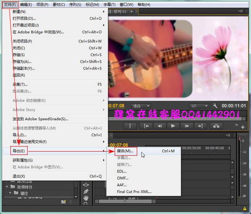Click the Play button in Program monitor
251x214 pixels.
click(173, 126)
